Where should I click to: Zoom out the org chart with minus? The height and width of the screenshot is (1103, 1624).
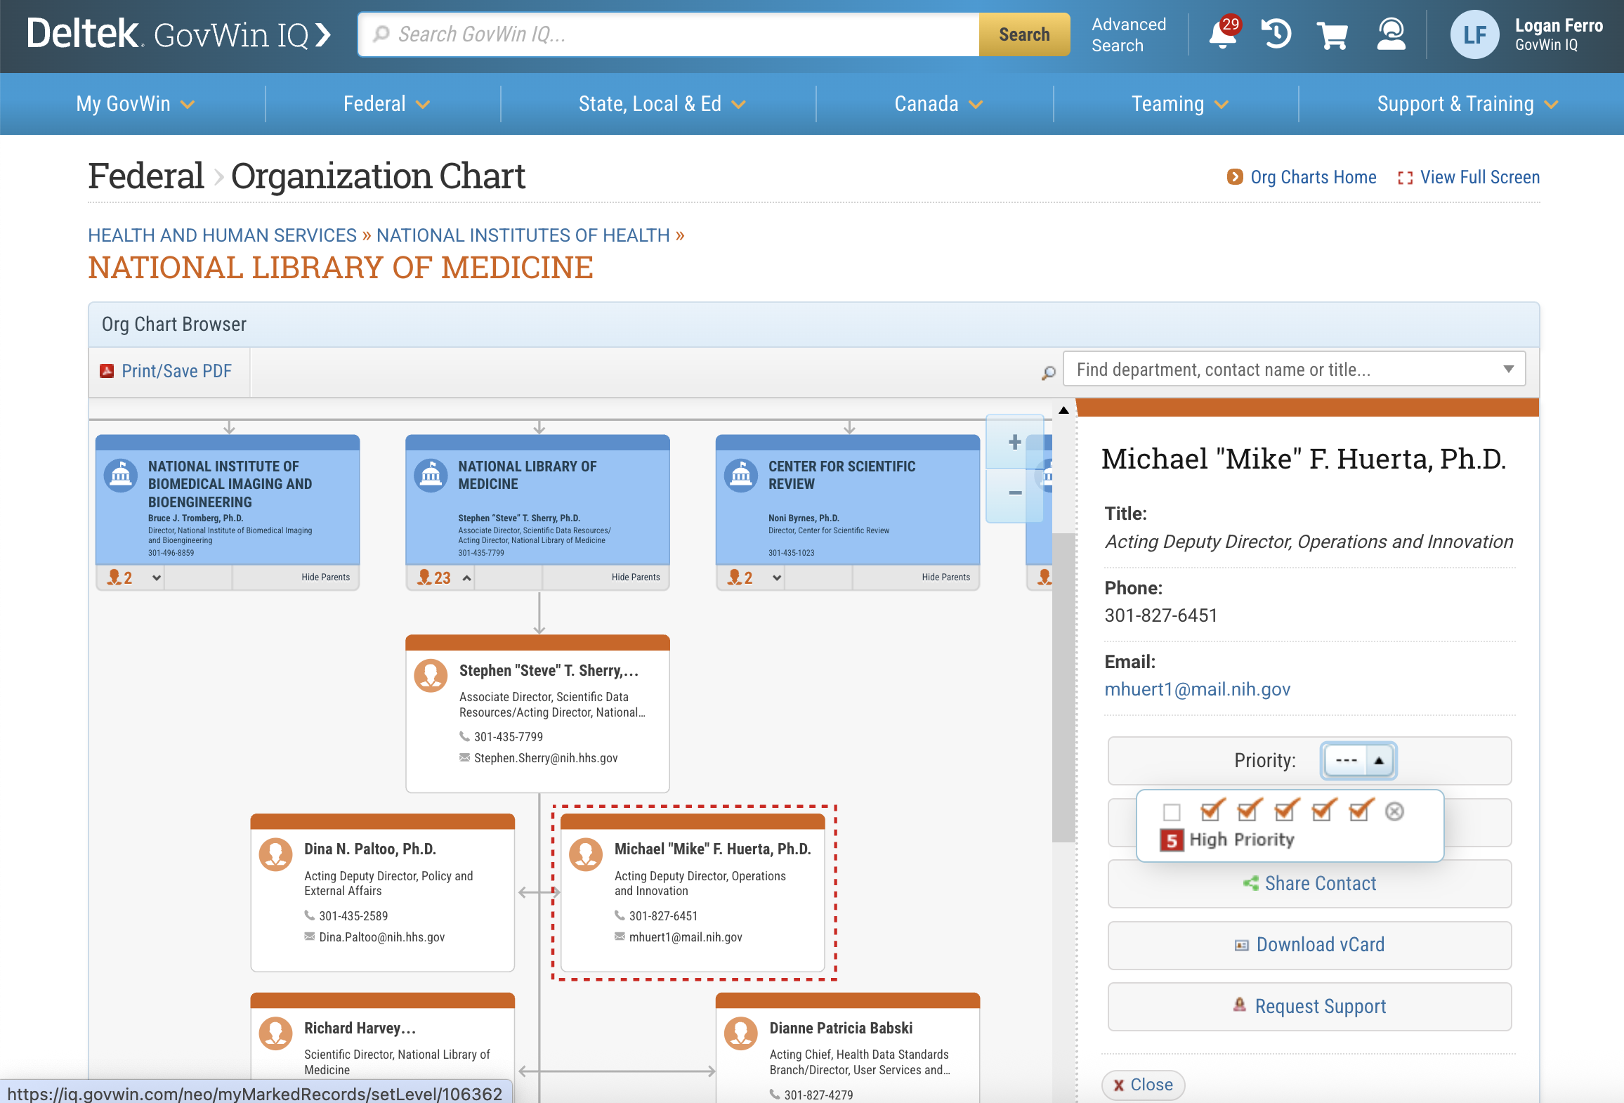[1014, 494]
